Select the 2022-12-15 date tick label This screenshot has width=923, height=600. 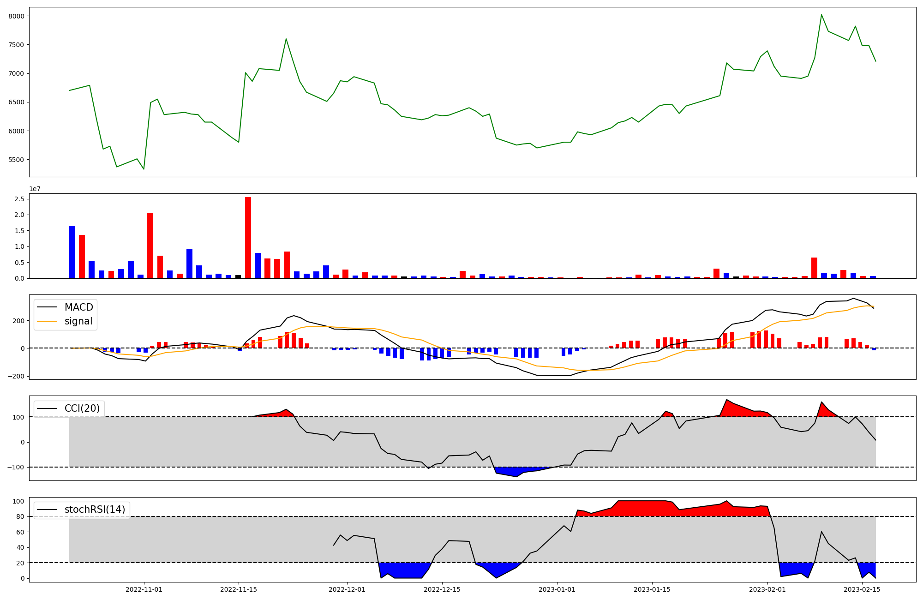(442, 589)
